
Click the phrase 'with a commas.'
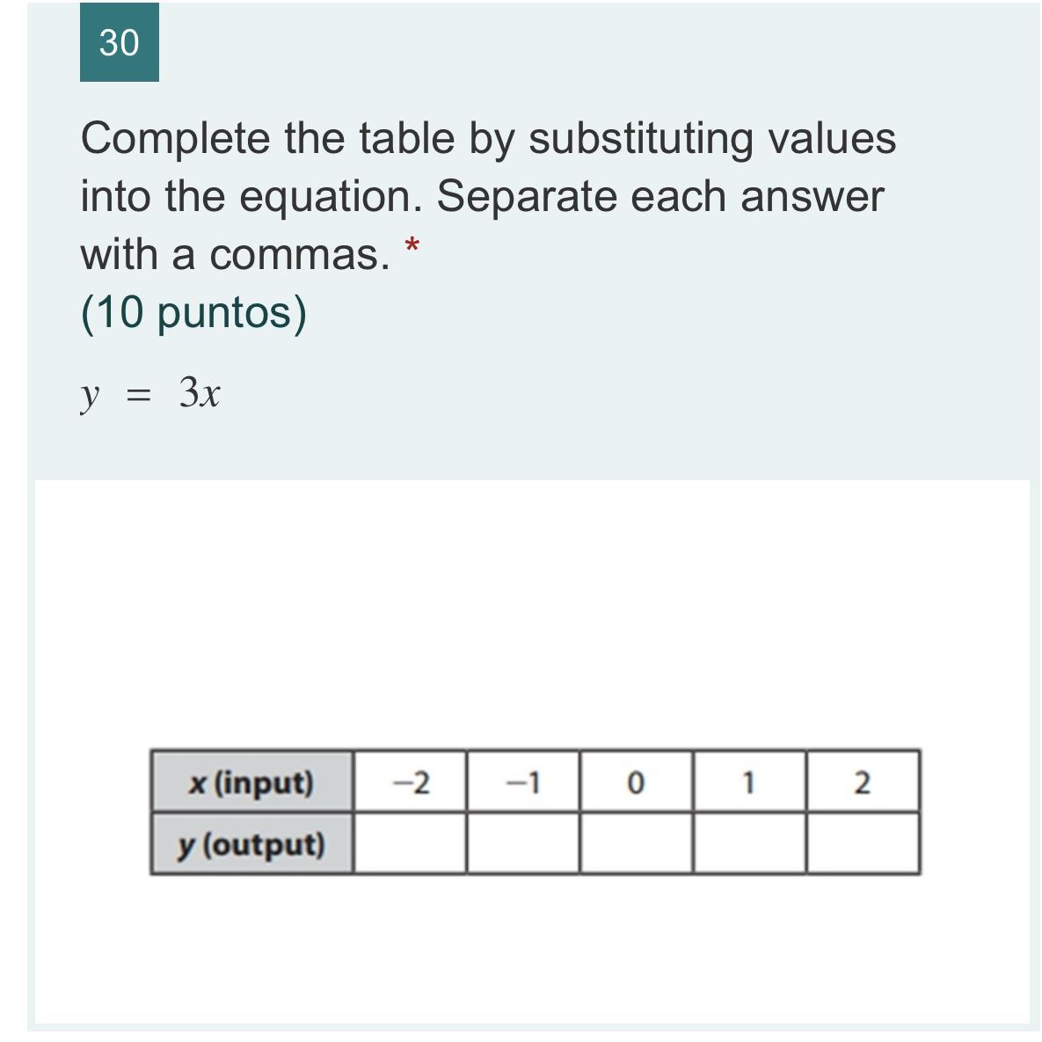click(235, 255)
